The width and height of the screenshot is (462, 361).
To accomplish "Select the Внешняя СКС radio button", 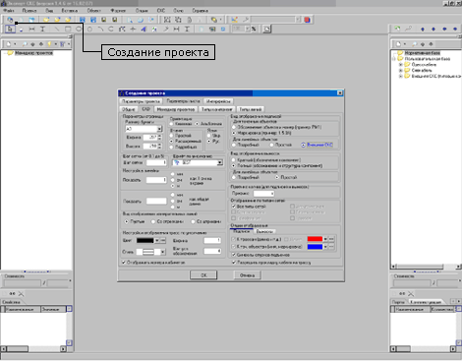I will pyautogui.click(x=303, y=145).
